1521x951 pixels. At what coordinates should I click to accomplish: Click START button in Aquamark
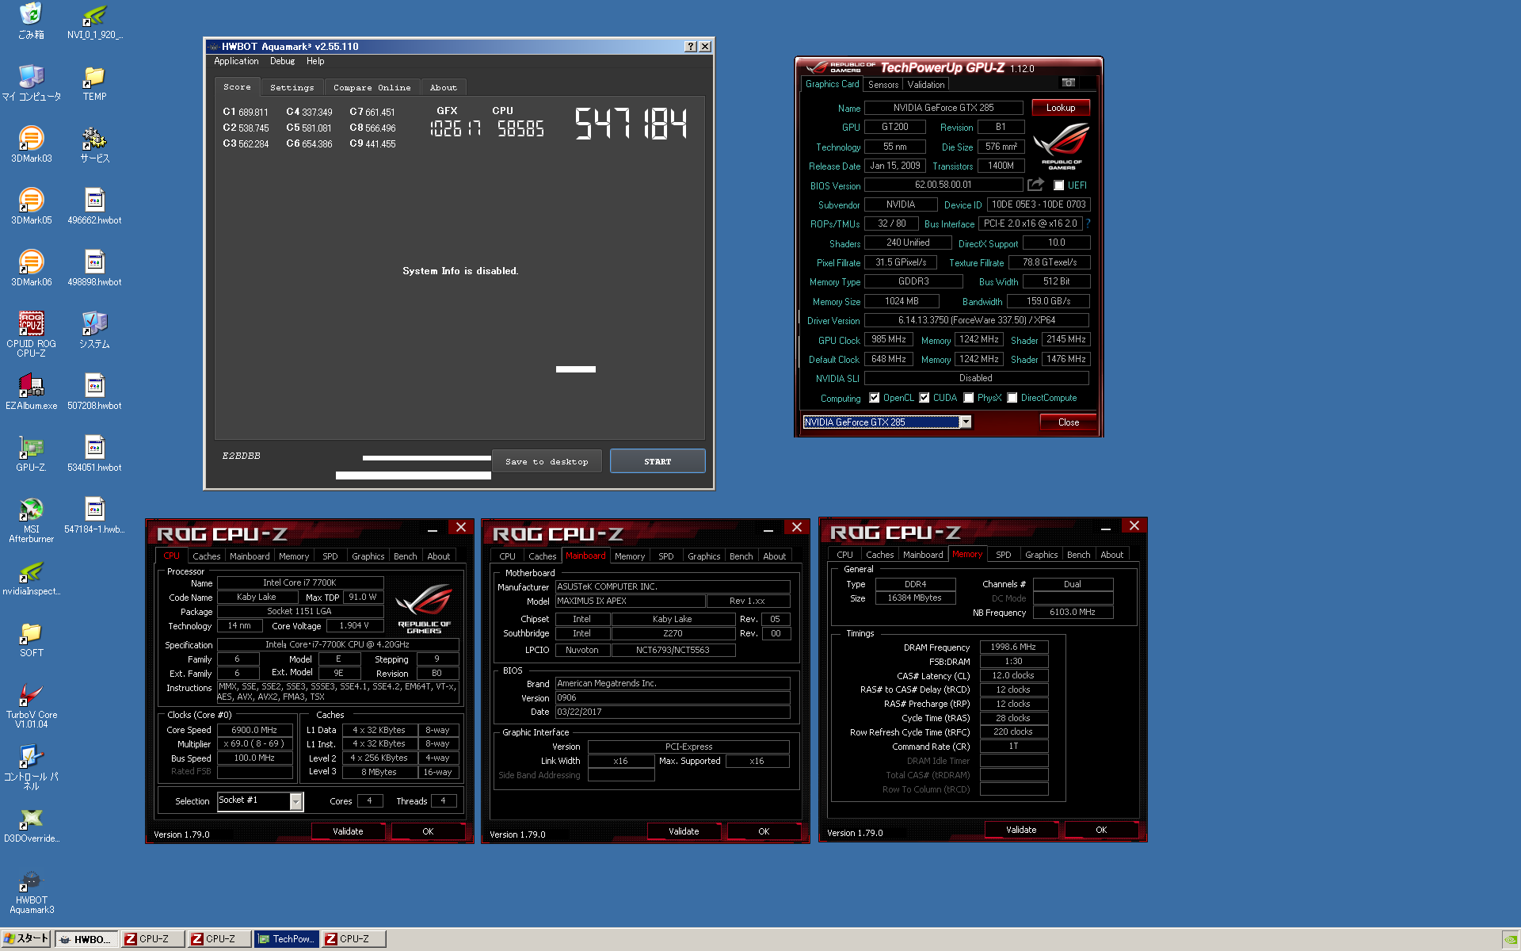coord(658,461)
